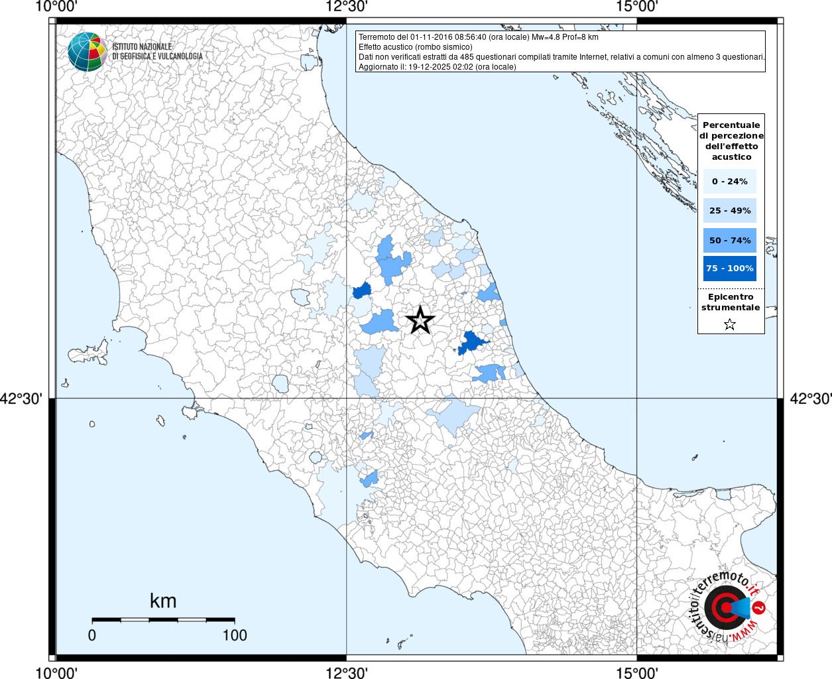Click the 'Epicentro strumentale' legend label
Viewport: 832px width, 679px height.
[x=731, y=302]
